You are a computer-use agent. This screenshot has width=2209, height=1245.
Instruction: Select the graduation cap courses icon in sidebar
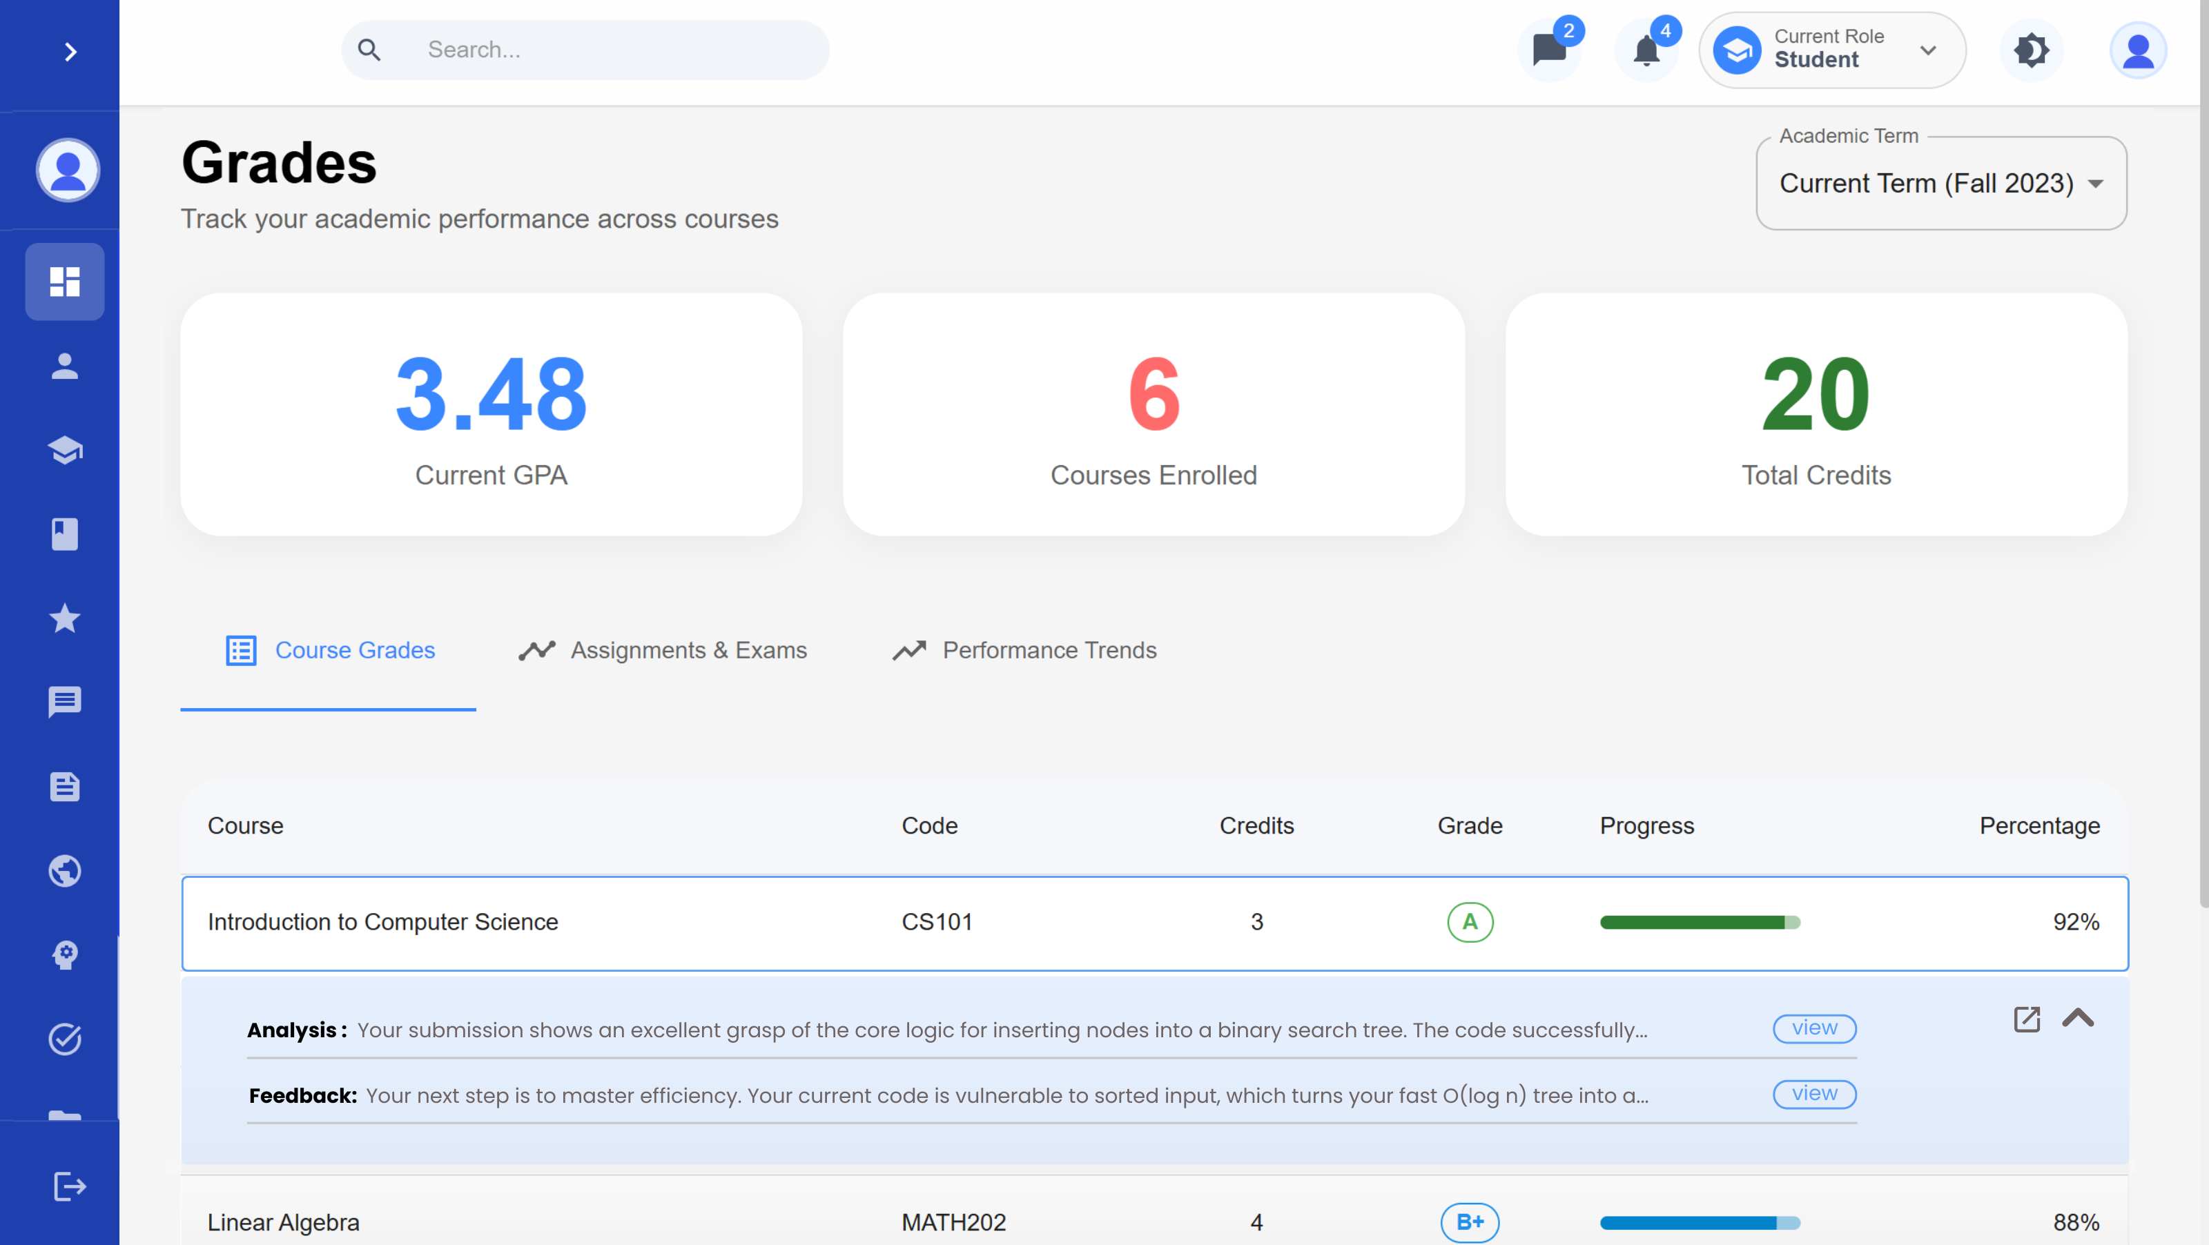click(x=64, y=450)
